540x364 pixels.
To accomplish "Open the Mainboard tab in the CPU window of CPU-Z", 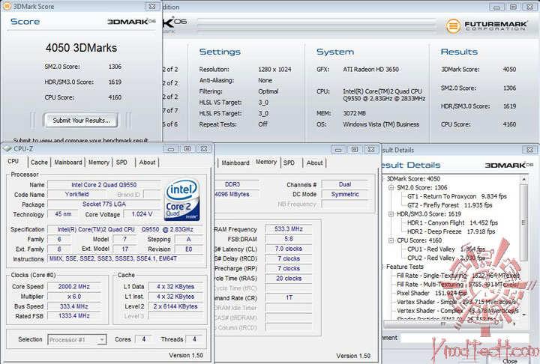I will [68, 163].
